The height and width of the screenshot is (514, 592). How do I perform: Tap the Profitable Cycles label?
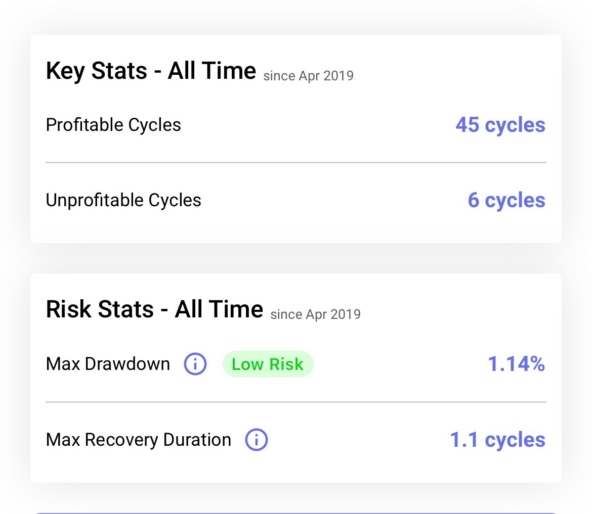coord(113,125)
